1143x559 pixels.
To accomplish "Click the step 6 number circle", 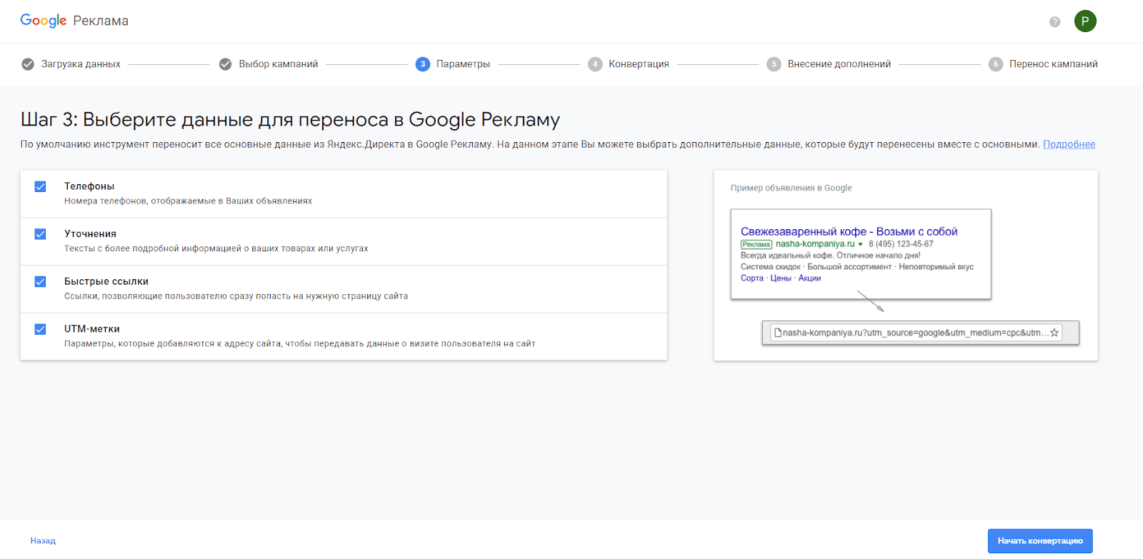I will point(996,64).
